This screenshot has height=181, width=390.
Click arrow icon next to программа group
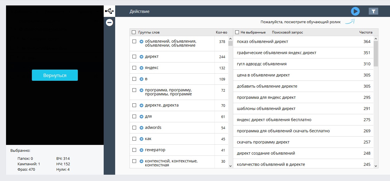tap(141, 90)
